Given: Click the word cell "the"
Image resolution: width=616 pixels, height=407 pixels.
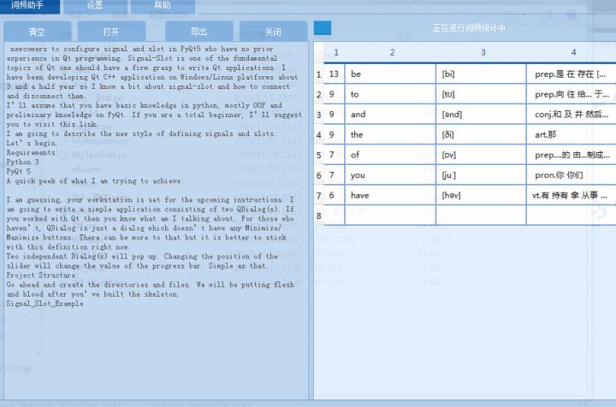Looking at the screenshot, I should click(390, 134).
